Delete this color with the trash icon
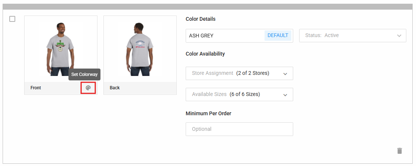 click(x=400, y=151)
